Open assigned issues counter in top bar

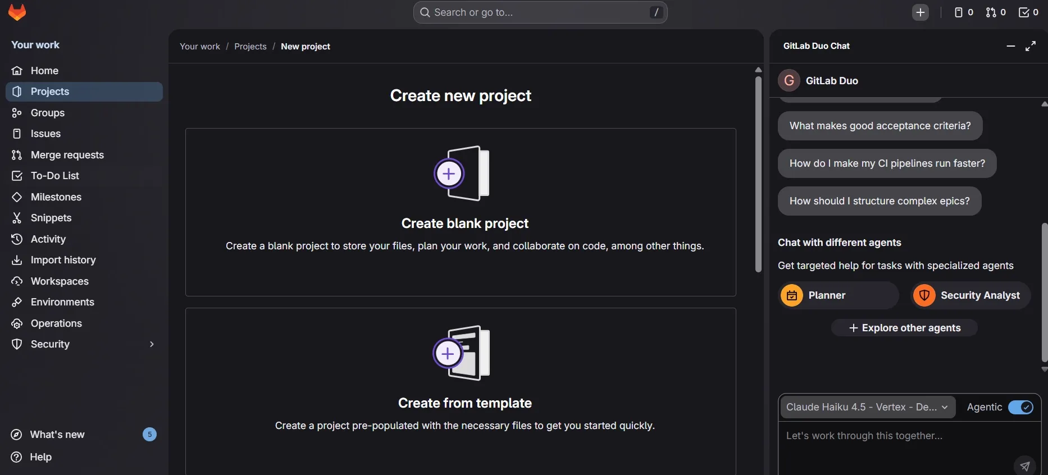coord(964,12)
